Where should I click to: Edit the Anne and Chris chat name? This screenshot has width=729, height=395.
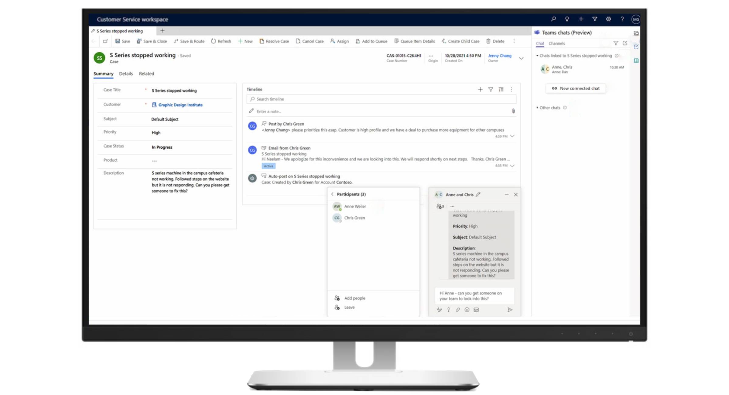(x=478, y=194)
